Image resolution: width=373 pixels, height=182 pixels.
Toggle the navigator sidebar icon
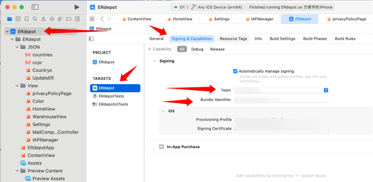(x=35, y=7)
